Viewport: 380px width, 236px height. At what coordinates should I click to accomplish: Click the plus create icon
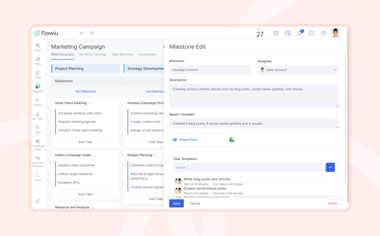(x=81, y=33)
